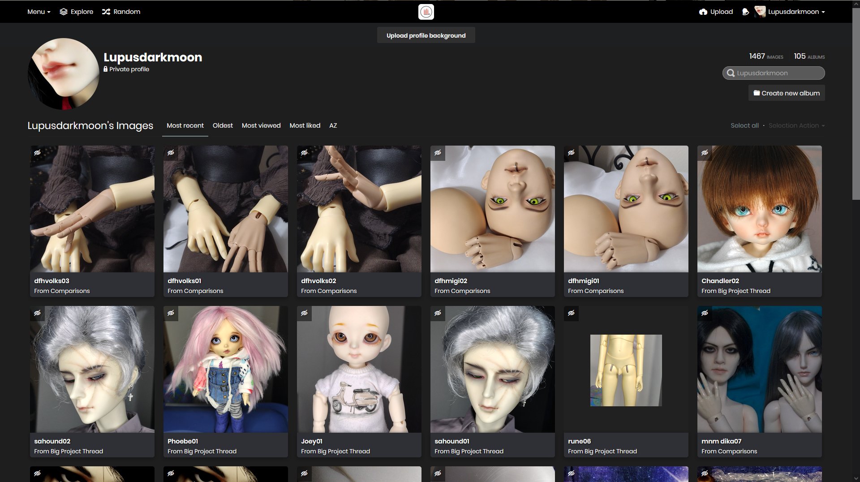
Task: Click Select all link
Action: [x=744, y=125]
